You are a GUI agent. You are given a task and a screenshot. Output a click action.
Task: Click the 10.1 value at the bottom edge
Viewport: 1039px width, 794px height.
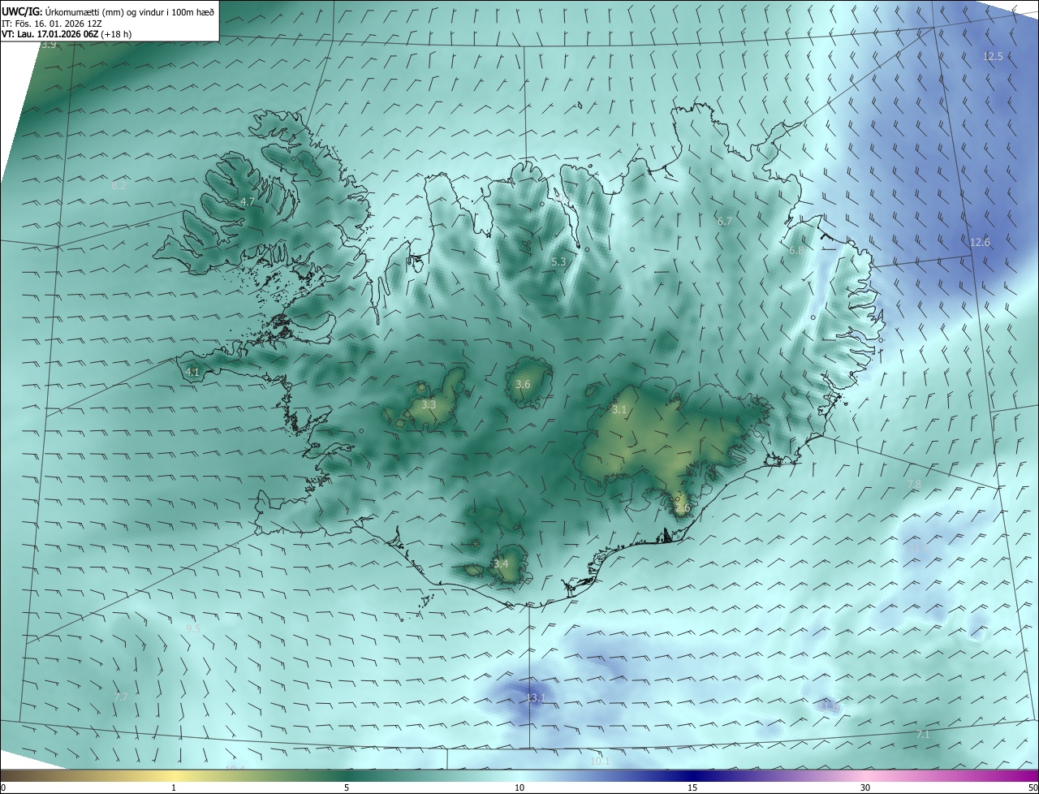pyautogui.click(x=600, y=762)
